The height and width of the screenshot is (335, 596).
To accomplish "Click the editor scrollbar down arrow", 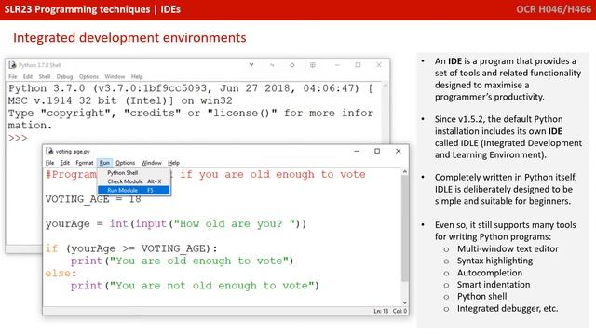I will [405, 302].
